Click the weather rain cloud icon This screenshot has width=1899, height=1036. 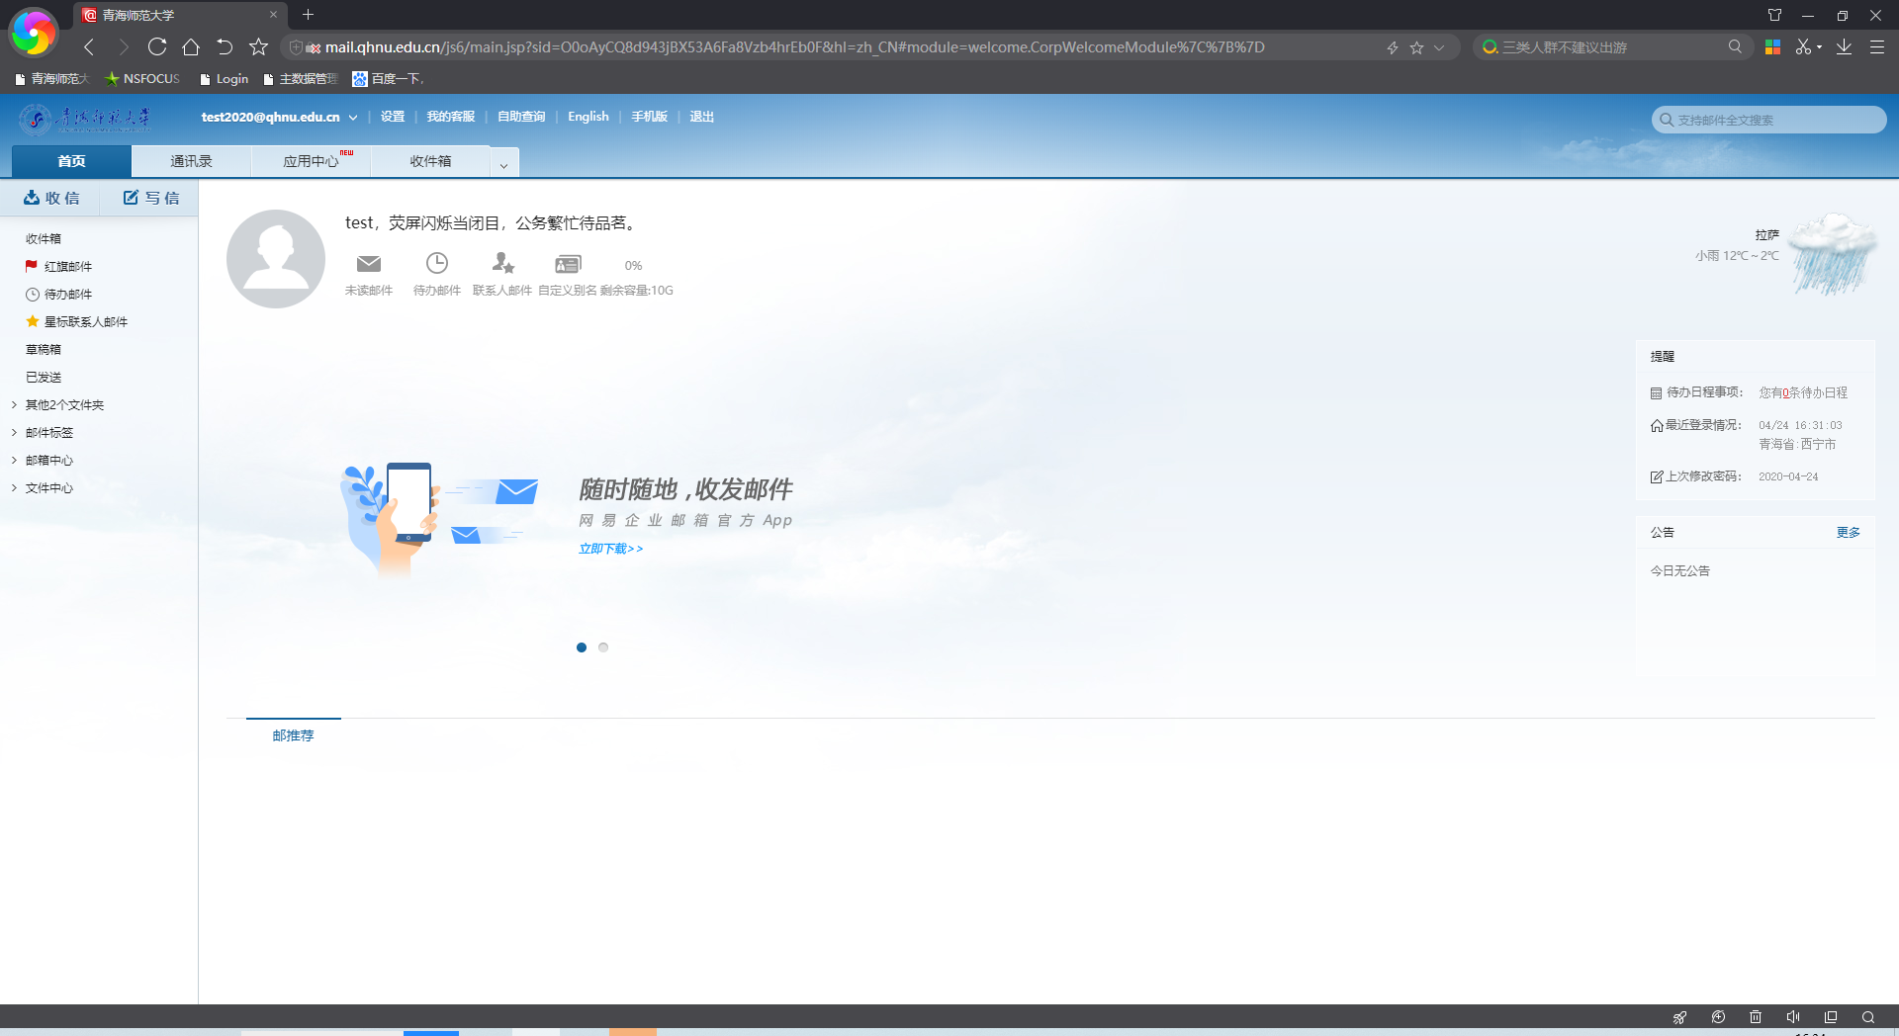(1833, 255)
